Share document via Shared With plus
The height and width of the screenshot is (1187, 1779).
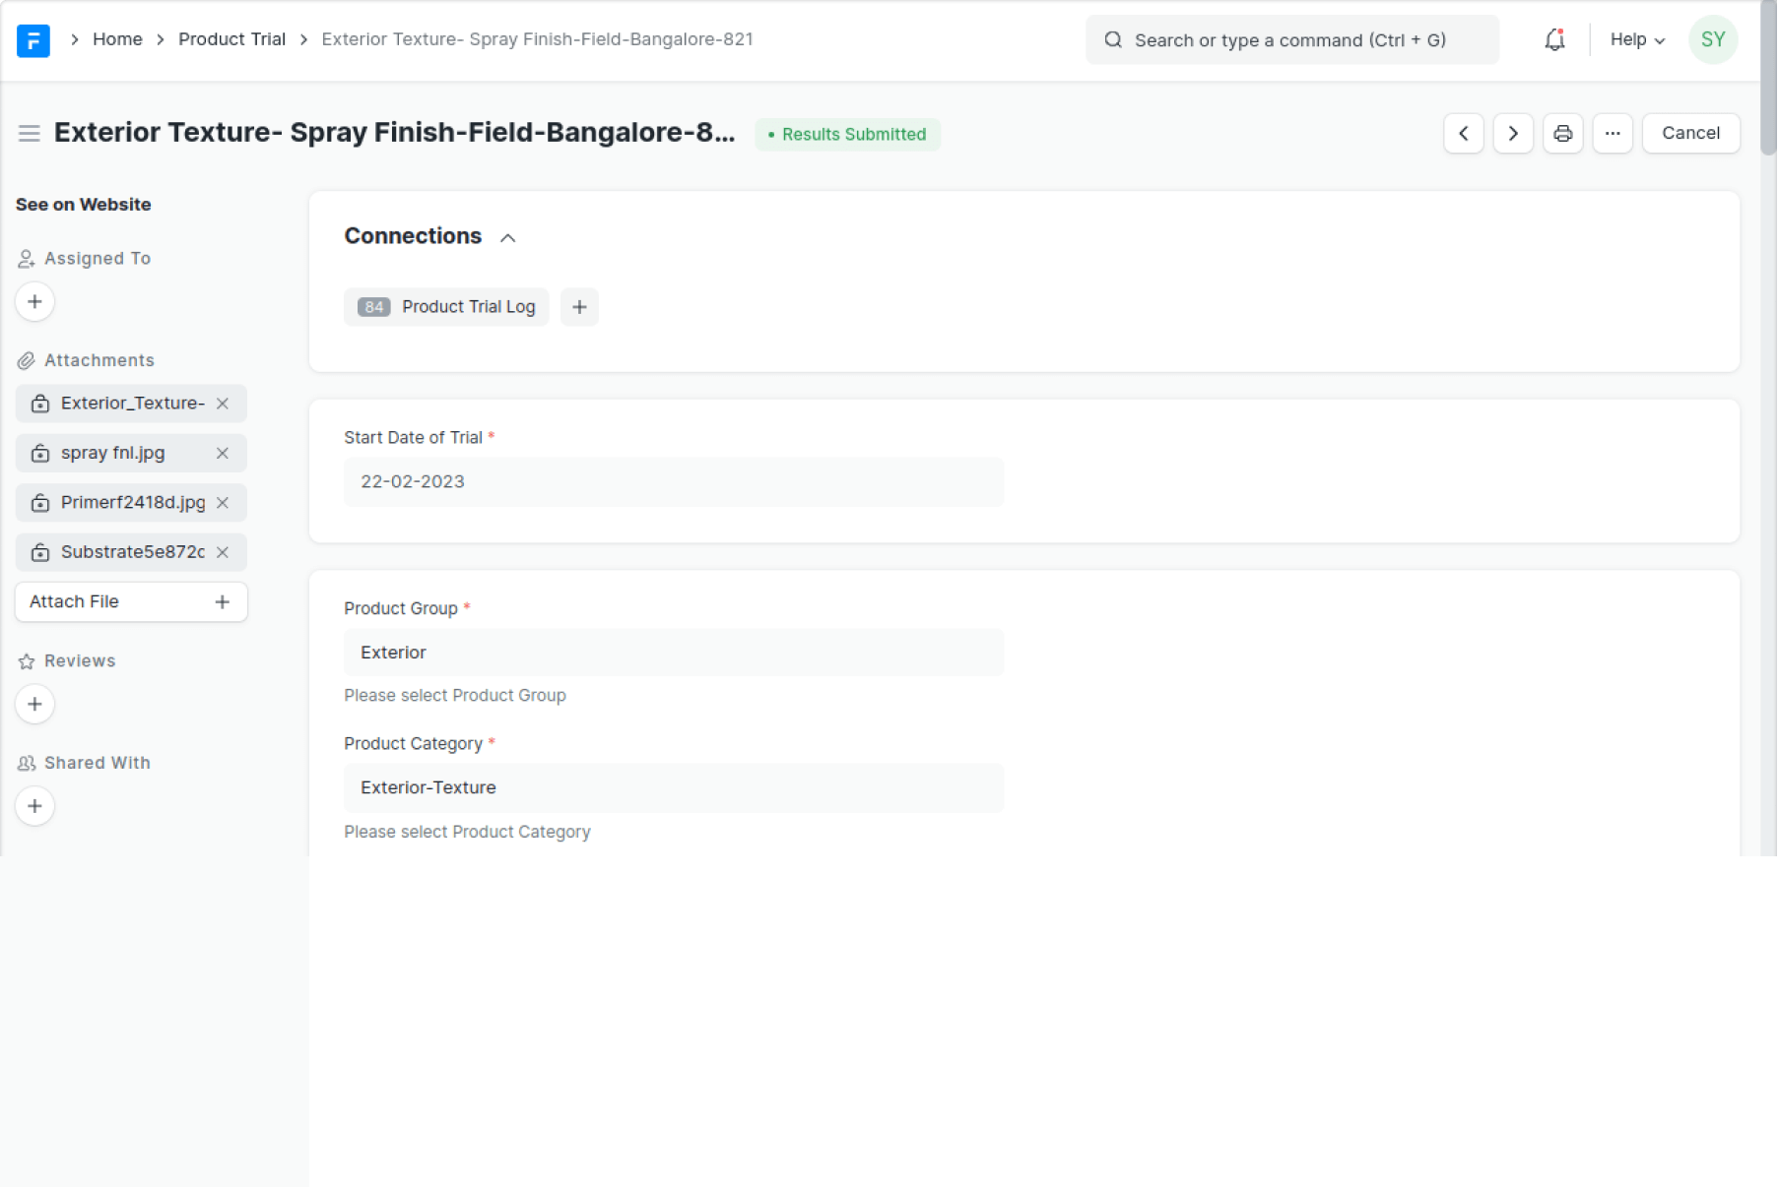(x=35, y=807)
